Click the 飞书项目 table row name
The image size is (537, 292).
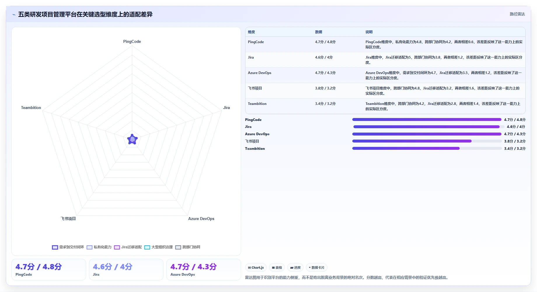tap(255, 88)
